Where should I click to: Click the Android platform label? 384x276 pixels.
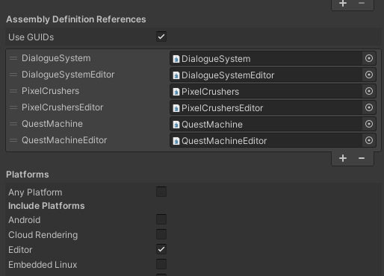coord(24,220)
